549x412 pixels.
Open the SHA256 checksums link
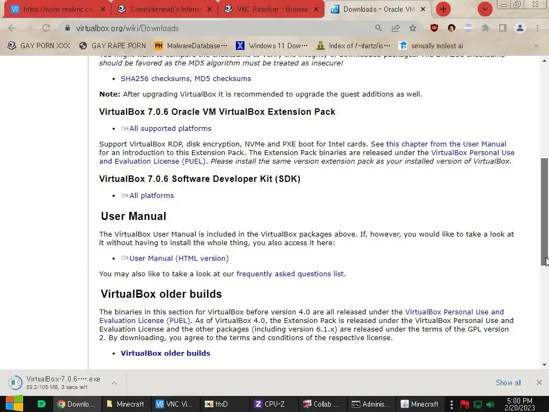point(155,78)
